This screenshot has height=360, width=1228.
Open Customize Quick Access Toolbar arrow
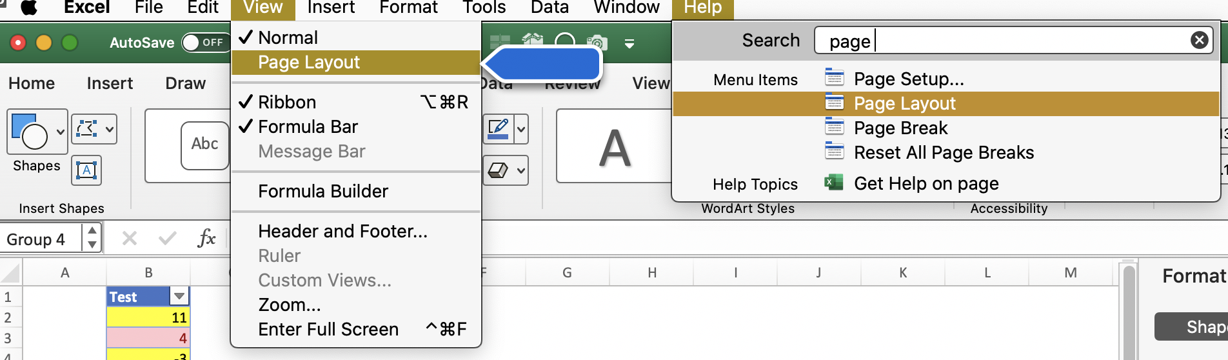coord(629,43)
